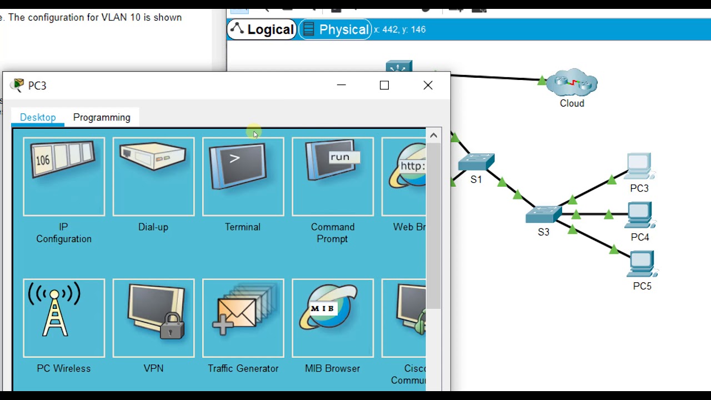711x400 pixels.
Task: Open the Cisco IP Communicator icon
Action: (404, 318)
